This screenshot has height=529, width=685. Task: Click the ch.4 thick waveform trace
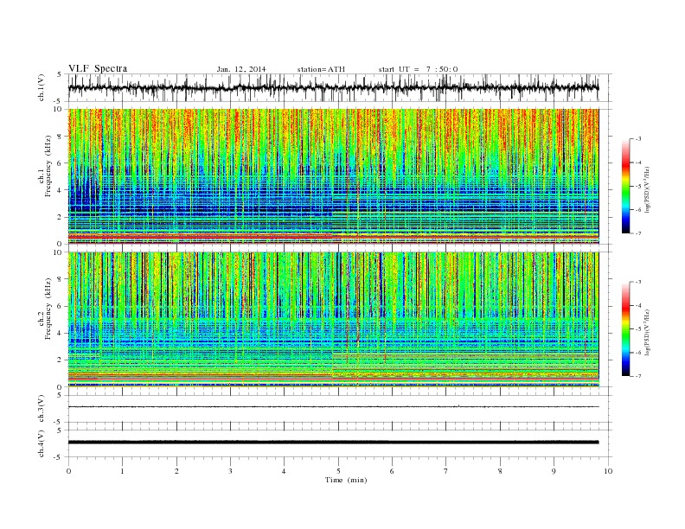tap(333, 443)
